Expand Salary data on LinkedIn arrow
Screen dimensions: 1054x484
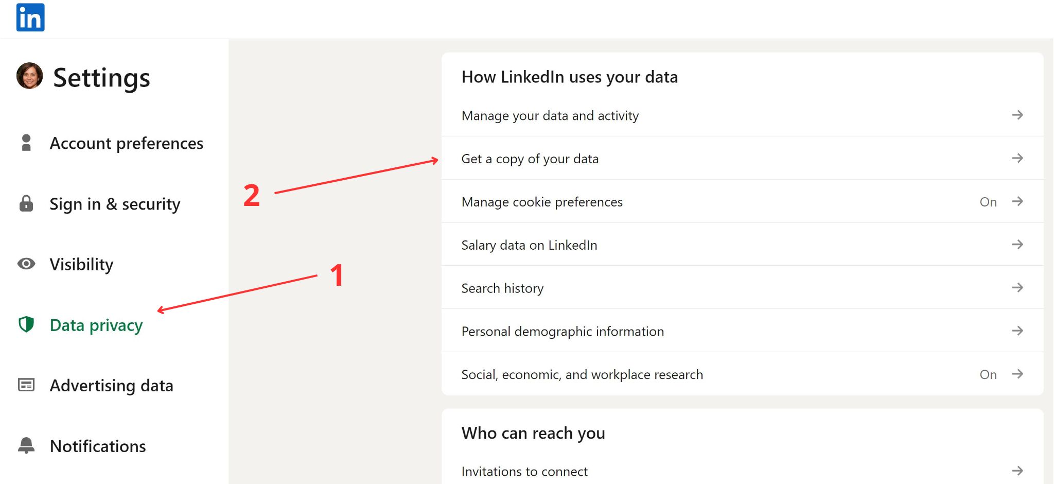(x=1017, y=245)
